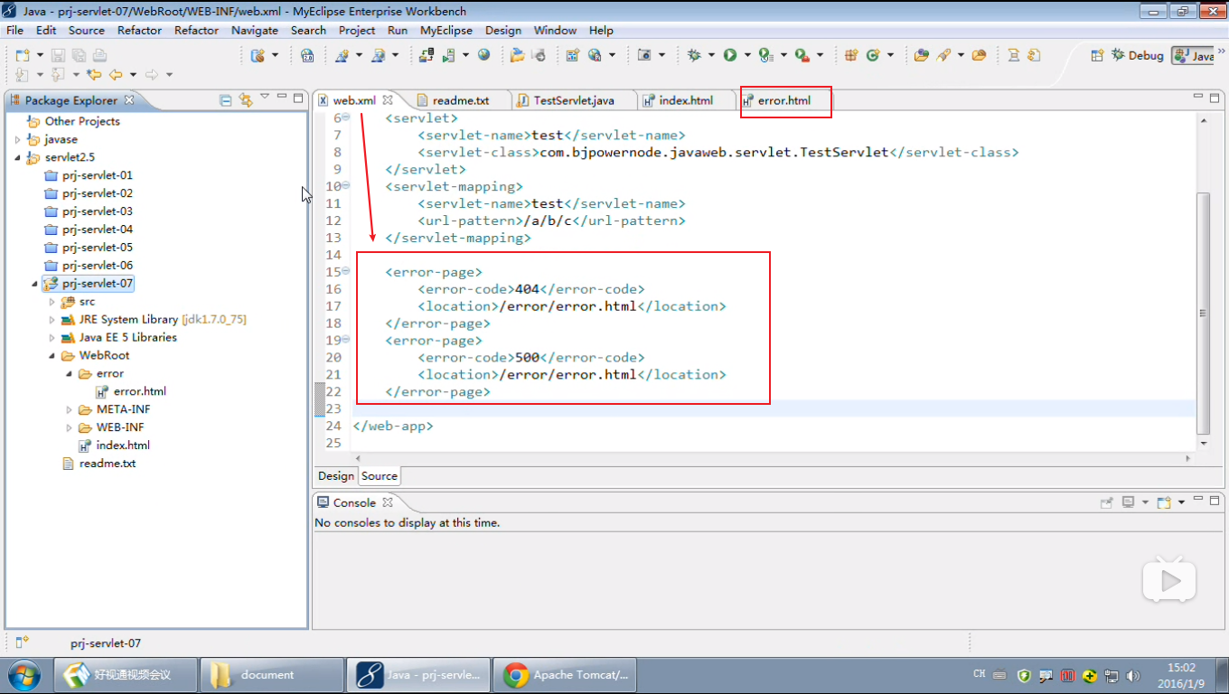
Task: Click the capture screenshot camera icon
Action: [x=644, y=55]
